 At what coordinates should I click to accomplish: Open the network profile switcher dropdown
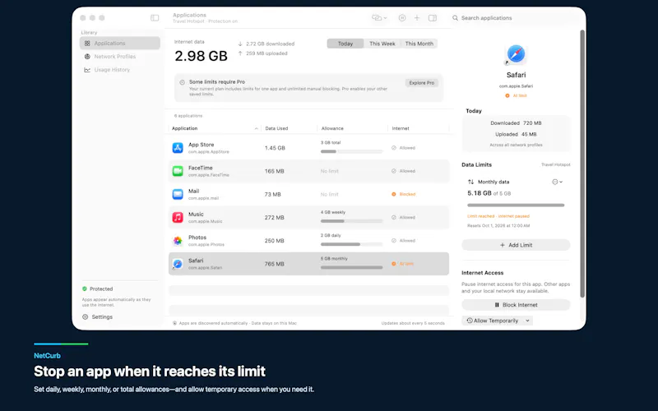click(x=379, y=17)
